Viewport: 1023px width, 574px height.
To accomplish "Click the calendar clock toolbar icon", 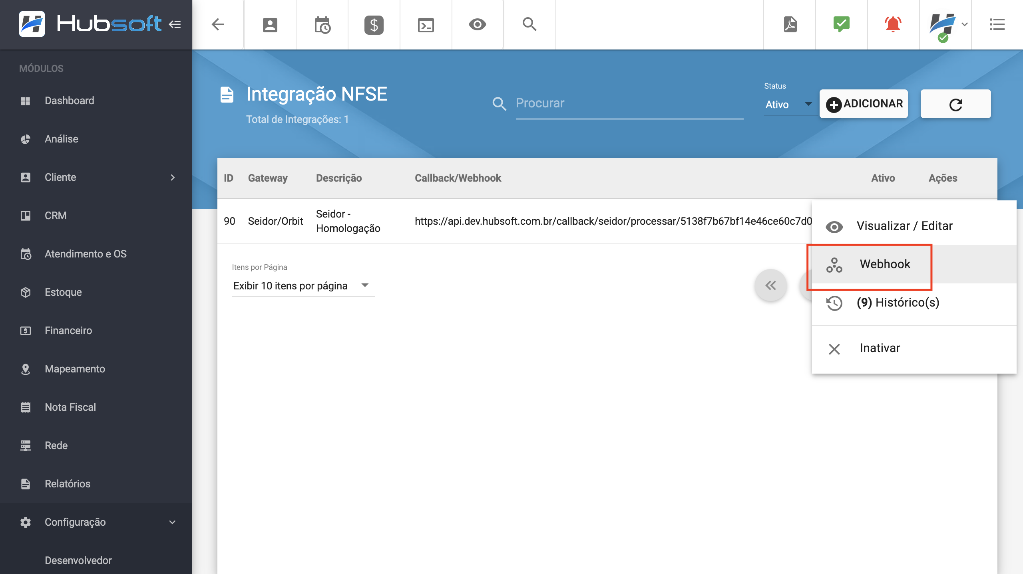I will pos(322,25).
